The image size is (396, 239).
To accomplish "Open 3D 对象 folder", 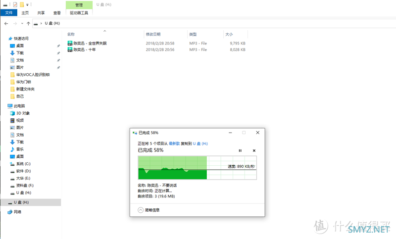I will point(23,113).
